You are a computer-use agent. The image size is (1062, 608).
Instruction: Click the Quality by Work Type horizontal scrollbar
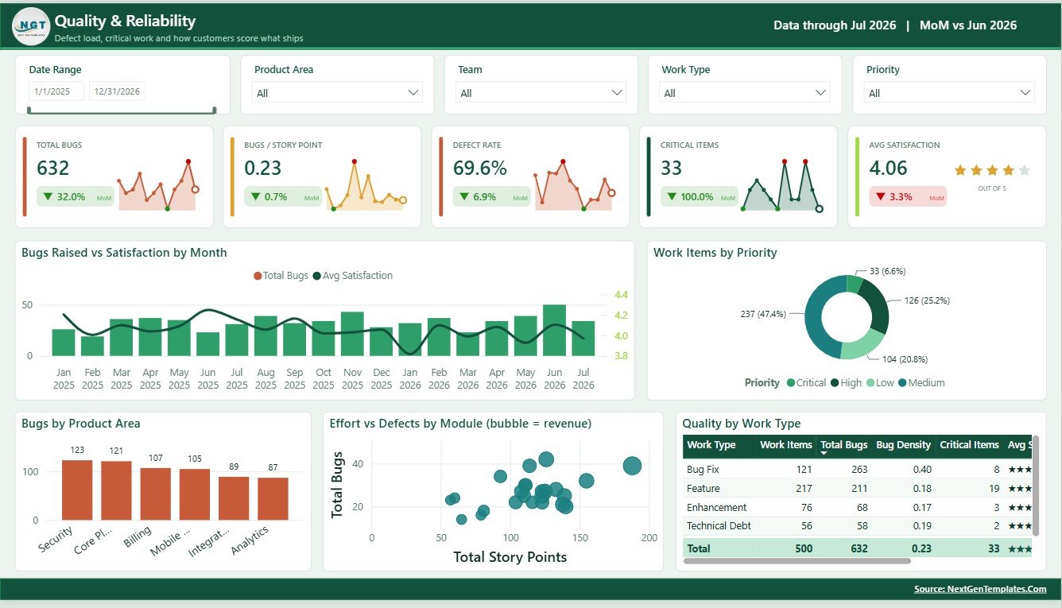796,561
